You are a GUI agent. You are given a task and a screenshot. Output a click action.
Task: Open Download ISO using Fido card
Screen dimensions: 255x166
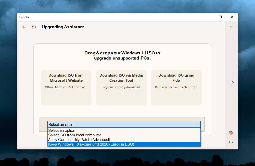[x=176, y=88]
